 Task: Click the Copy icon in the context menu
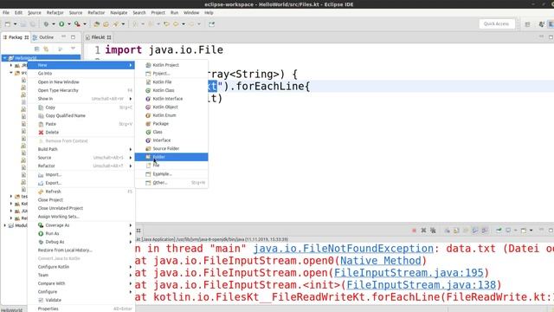click(x=41, y=107)
